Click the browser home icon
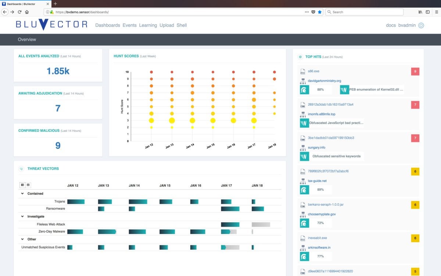441x276 pixels. [x=27, y=12]
